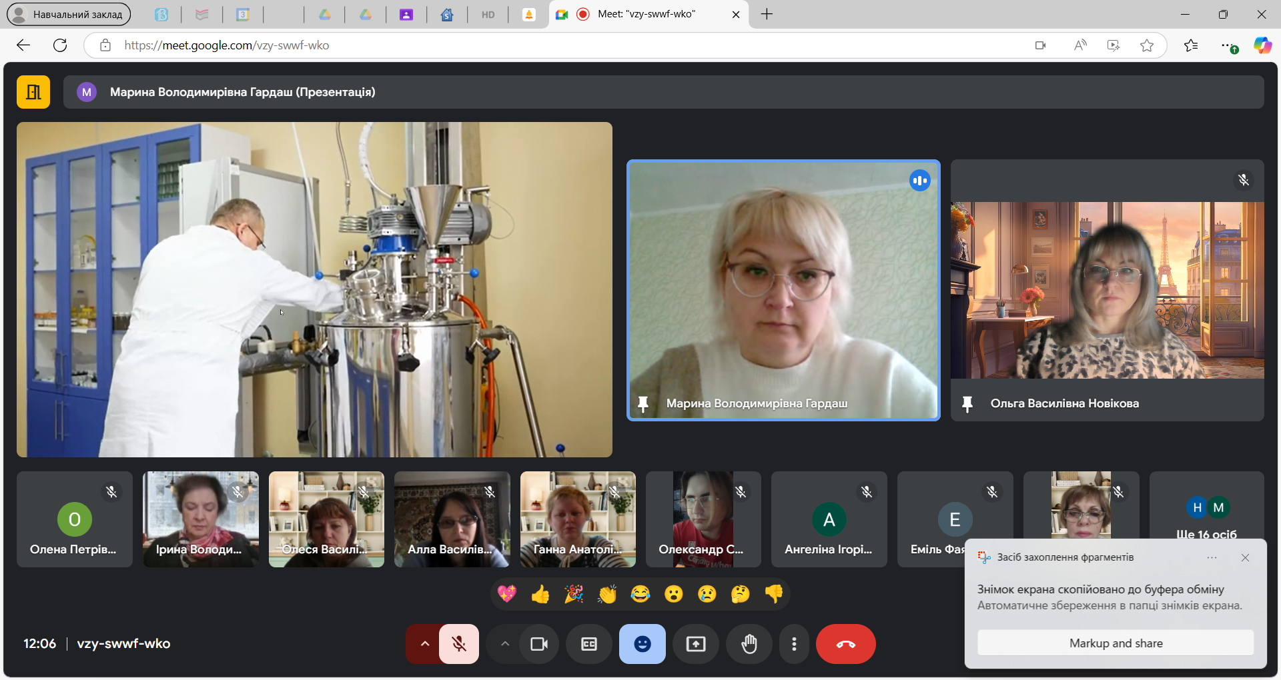Unpin Марина Володимирівна Гардаш tile

643,404
